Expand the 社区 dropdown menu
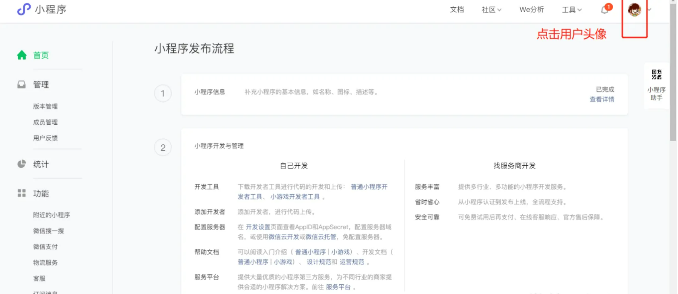The width and height of the screenshot is (678, 294). tap(491, 10)
